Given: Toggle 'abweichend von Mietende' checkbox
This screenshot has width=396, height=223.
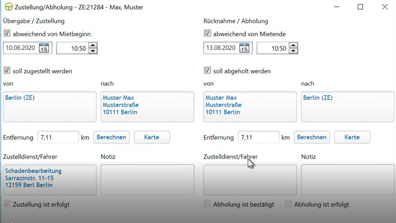Looking at the screenshot, I should click(x=207, y=33).
